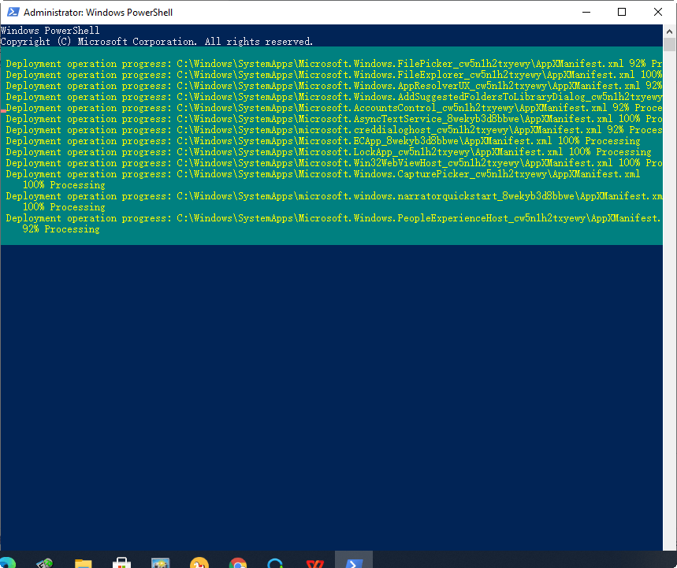Click the empty dark blue console area
Screen dimensions: 677x568
coord(331,394)
